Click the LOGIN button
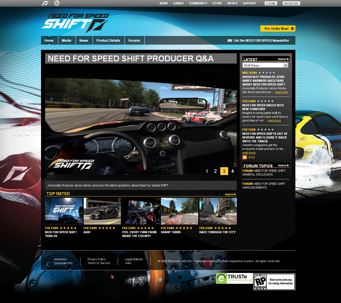 (x=271, y=4)
